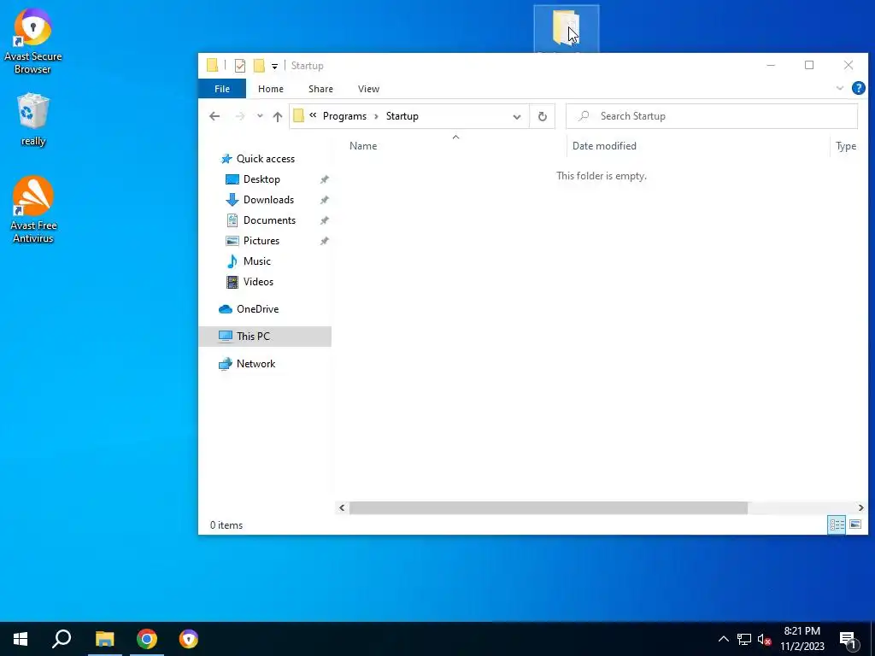The width and height of the screenshot is (875, 656).
Task: Open the notification center
Action: (848, 639)
